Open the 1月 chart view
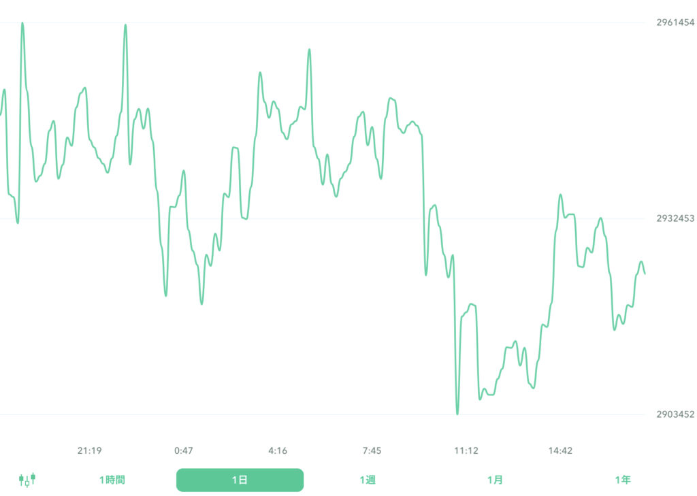Image resolution: width=697 pixels, height=496 pixels. coord(496,480)
